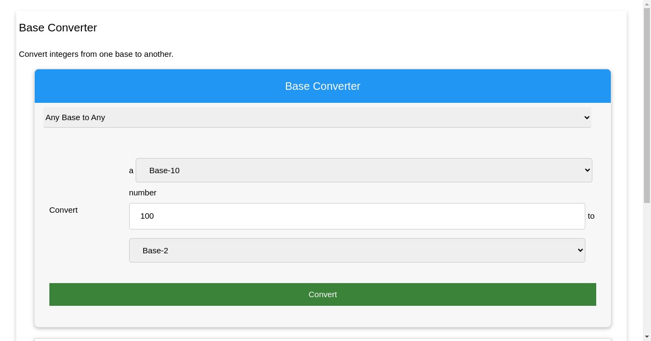The width and height of the screenshot is (651, 341).
Task: Select the number input containing 100
Action: tap(357, 216)
